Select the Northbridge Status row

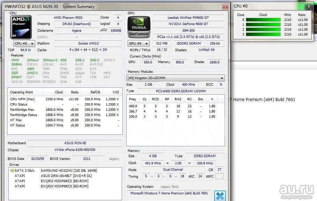click(x=65, y=115)
